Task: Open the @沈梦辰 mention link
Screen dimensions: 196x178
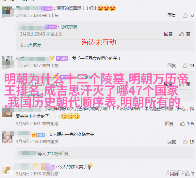Action: tap(69, 27)
